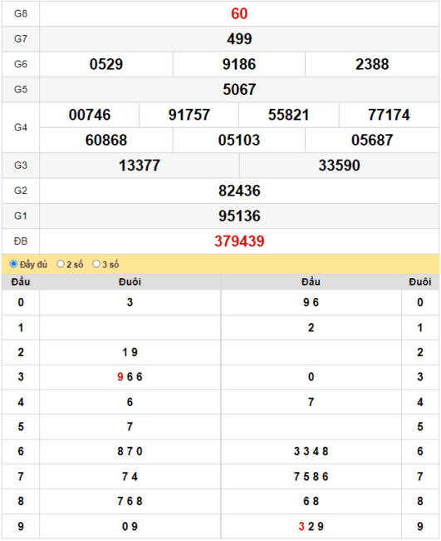Select the G2 result 82436
441x541 pixels.
point(239,191)
